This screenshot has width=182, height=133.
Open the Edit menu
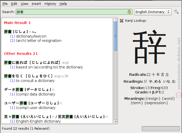[14, 4]
